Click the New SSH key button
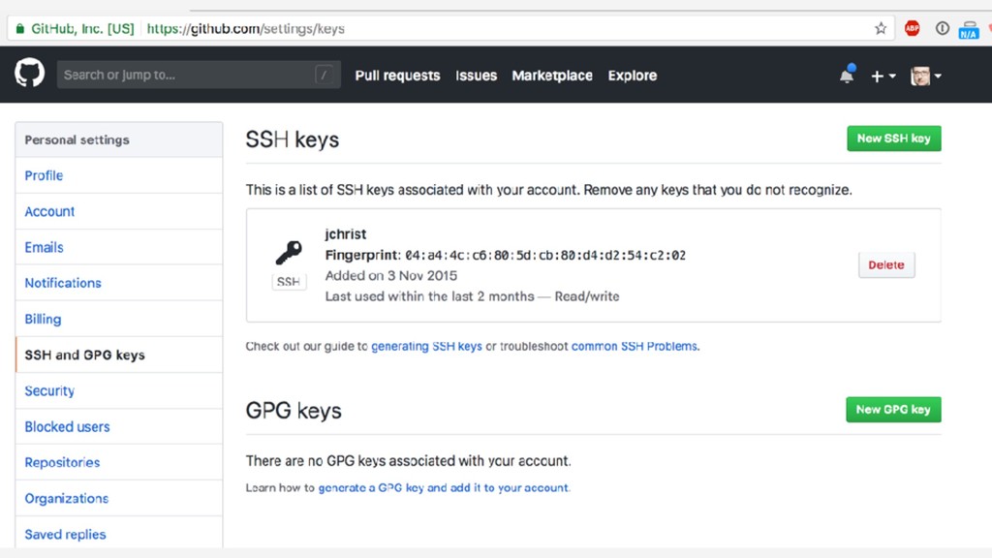 pyautogui.click(x=894, y=139)
